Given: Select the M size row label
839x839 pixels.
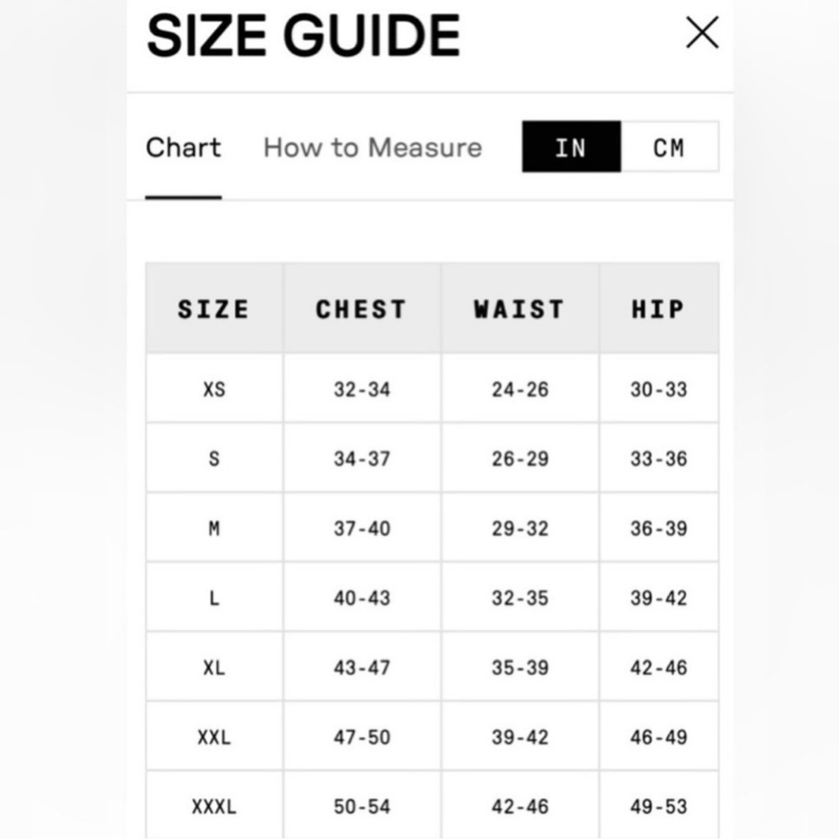Looking at the screenshot, I should click(x=214, y=528).
